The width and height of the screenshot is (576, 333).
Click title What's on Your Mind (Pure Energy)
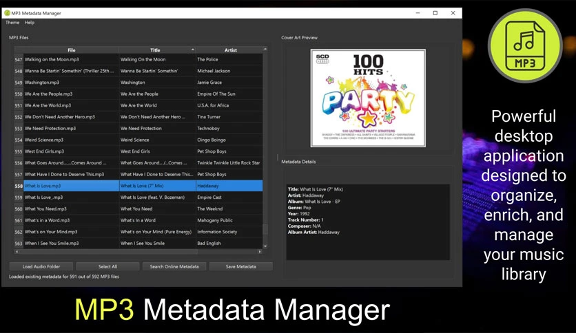click(156, 232)
